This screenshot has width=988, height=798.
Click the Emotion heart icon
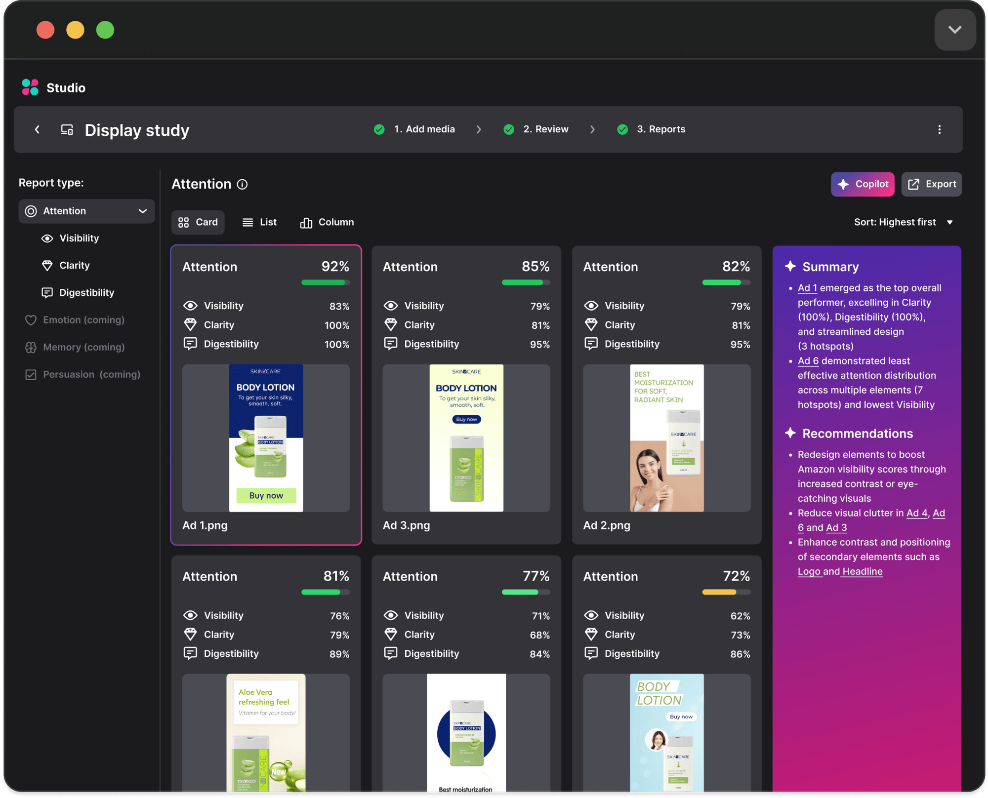pyautogui.click(x=31, y=320)
